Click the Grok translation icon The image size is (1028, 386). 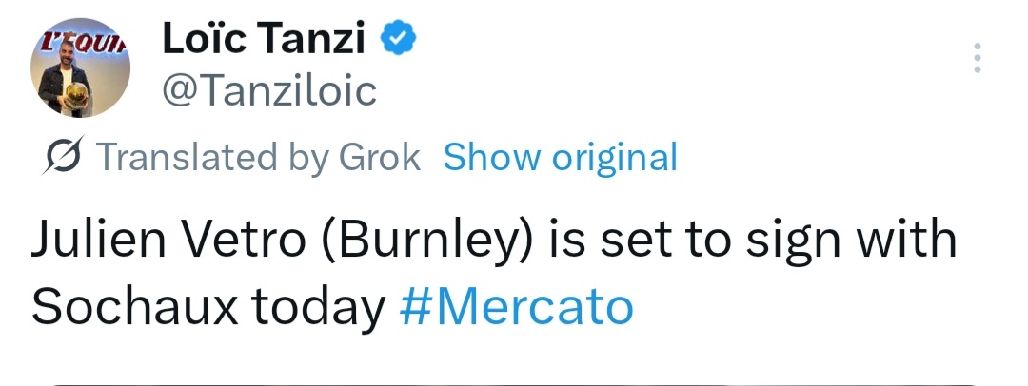67,157
